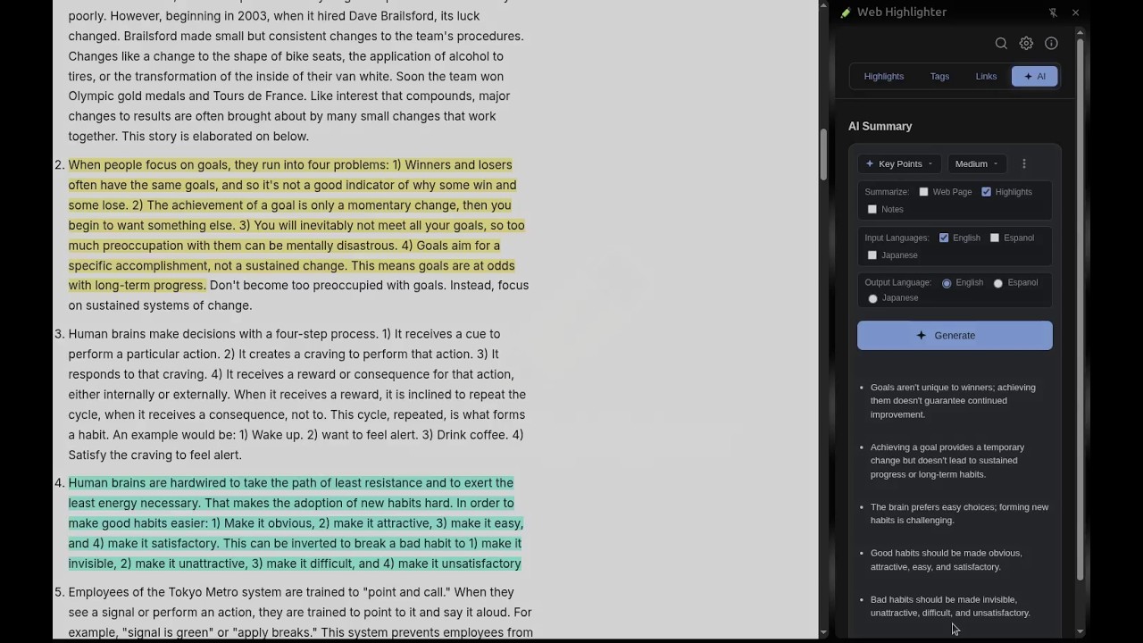
Task: Switch to the Highlights tab
Action: click(884, 76)
